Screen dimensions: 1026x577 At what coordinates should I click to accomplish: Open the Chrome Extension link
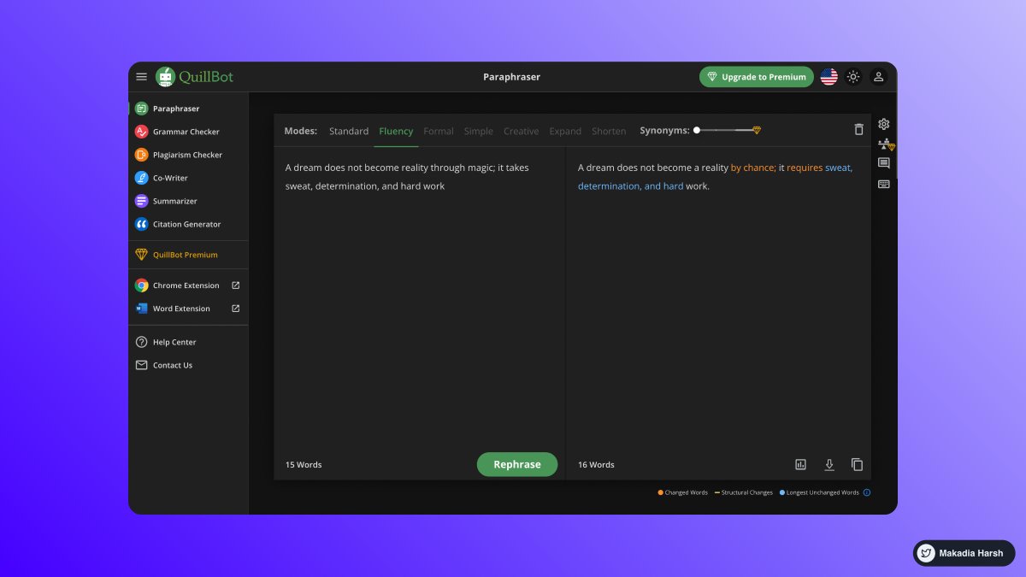[185, 285]
